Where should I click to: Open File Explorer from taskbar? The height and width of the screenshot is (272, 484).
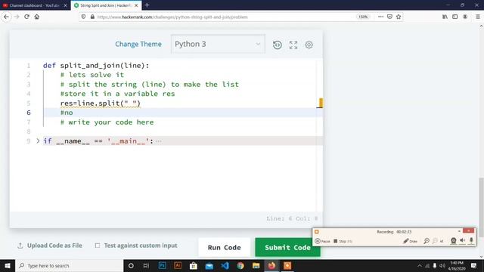[x=256, y=265]
